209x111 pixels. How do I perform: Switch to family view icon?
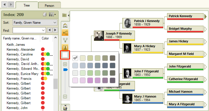65,40
